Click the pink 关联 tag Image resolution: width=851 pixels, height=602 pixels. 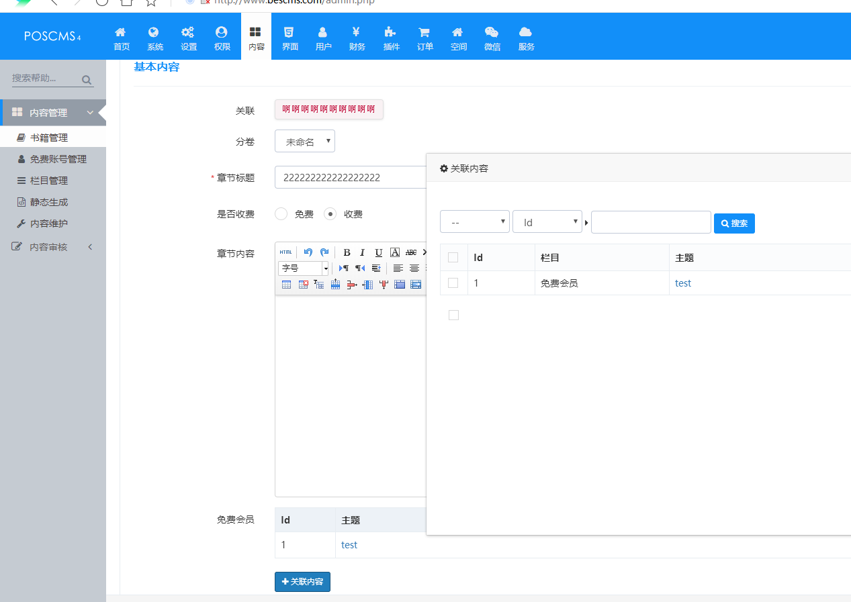pos(328,109)
